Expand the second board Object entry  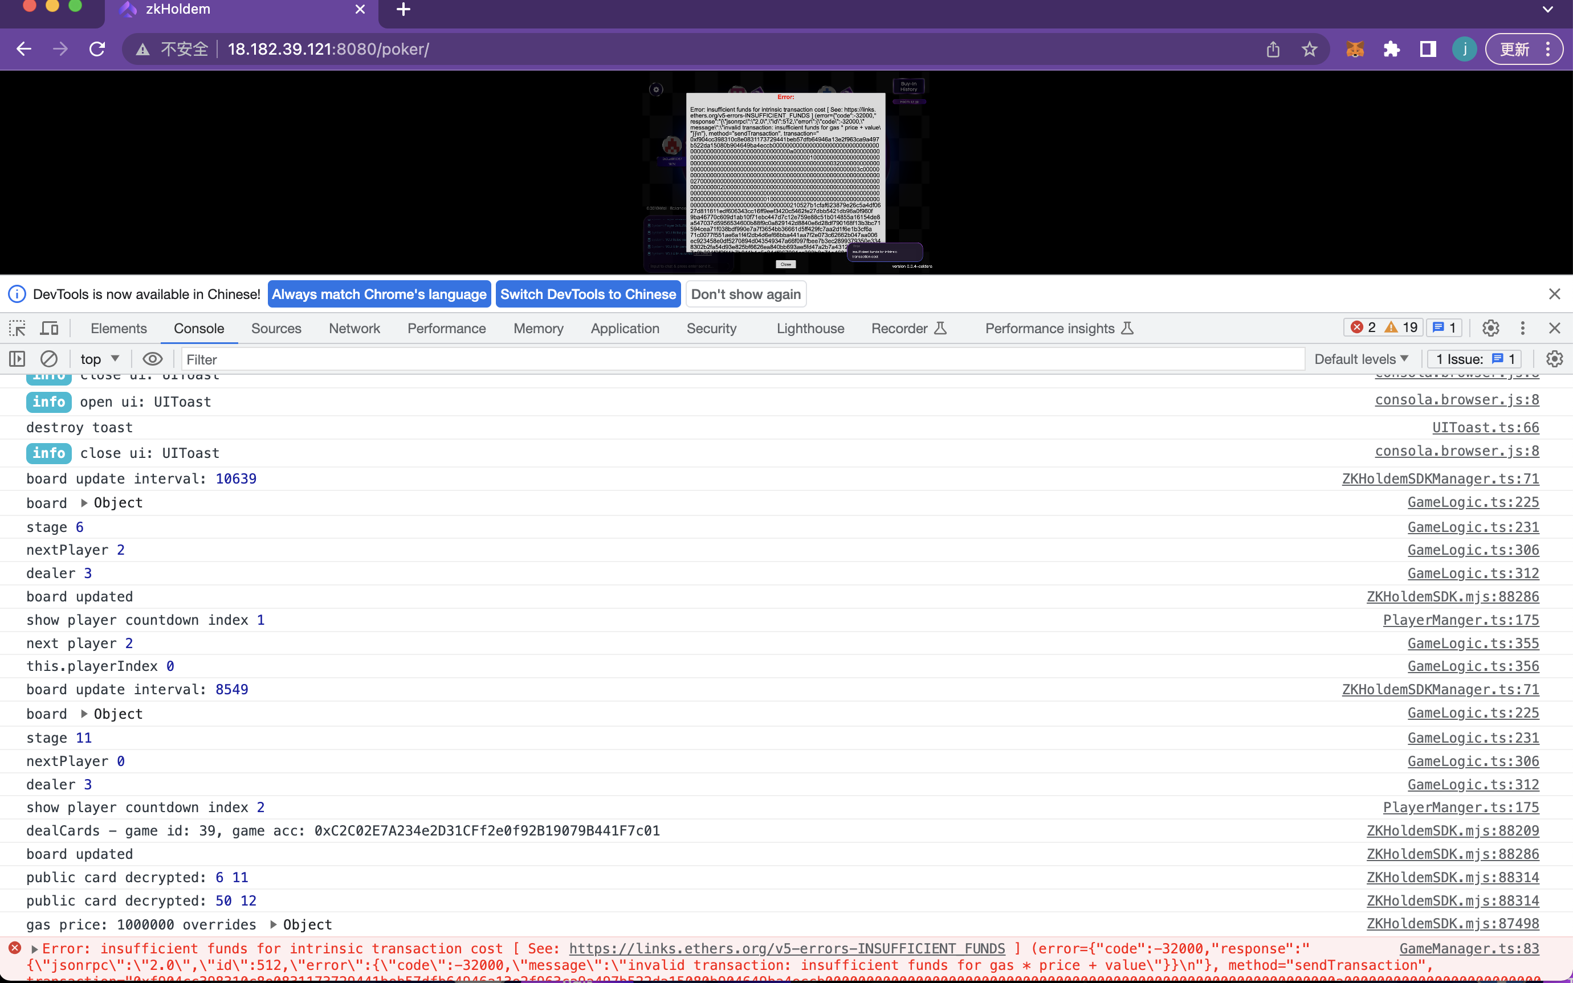pyautogui.click(x=84, y=714)
